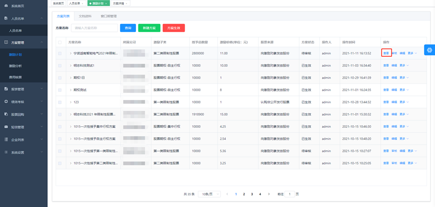
Task: Expand the row 明志科技测试1
Action: tap(70, 66)
